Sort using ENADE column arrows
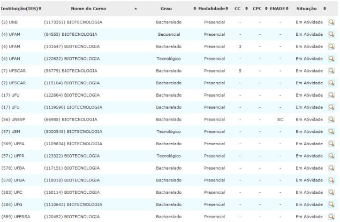 click(x=287, y=9)
